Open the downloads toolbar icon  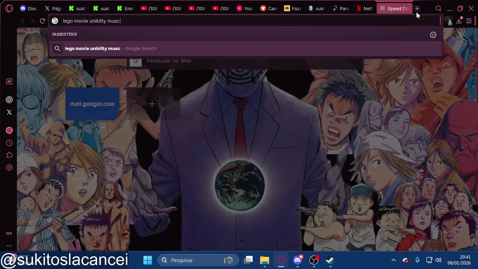point(459,21)
